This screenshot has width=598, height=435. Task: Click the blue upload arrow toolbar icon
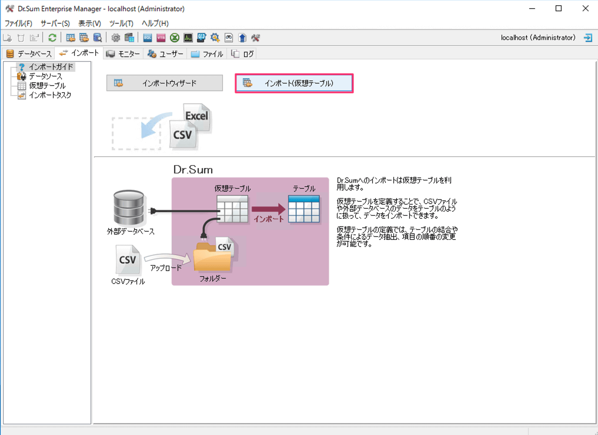click(x=242, y=38)
